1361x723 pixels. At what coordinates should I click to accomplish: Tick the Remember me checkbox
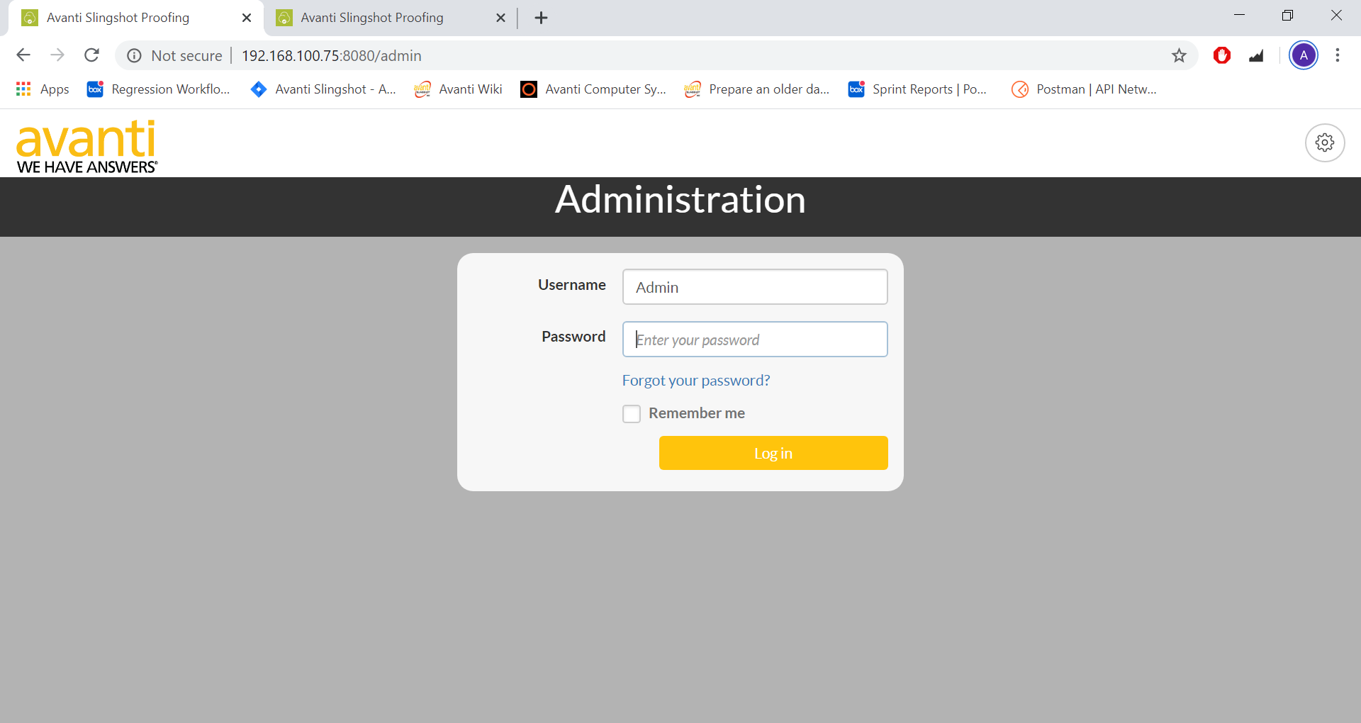pyautogui.click(x=632, y=414)
